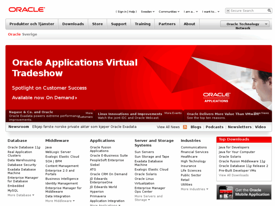
Task: Open the Partners menu
Action: pos(167,24)
